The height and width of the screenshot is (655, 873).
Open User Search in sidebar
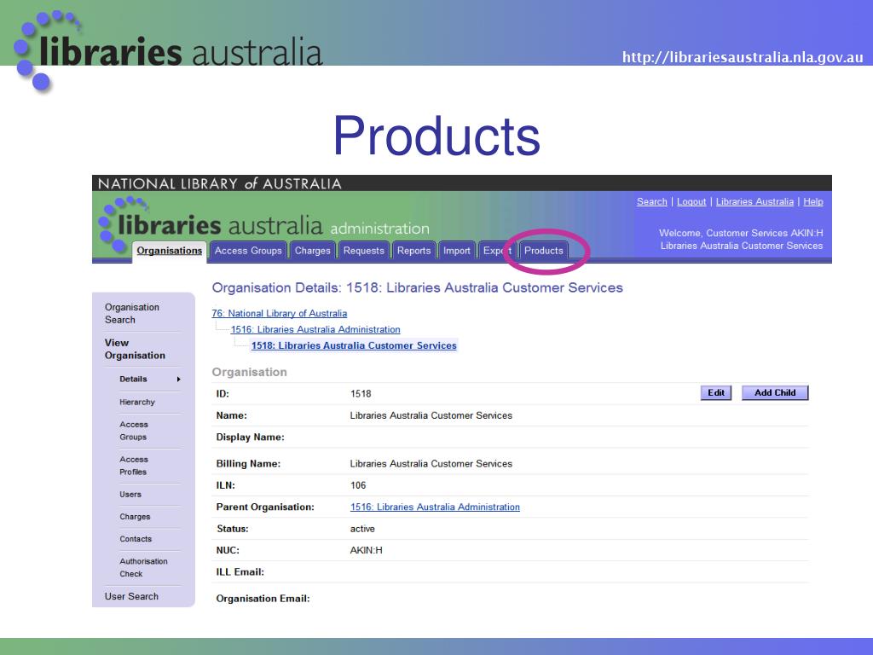click(x=131, y=596)
